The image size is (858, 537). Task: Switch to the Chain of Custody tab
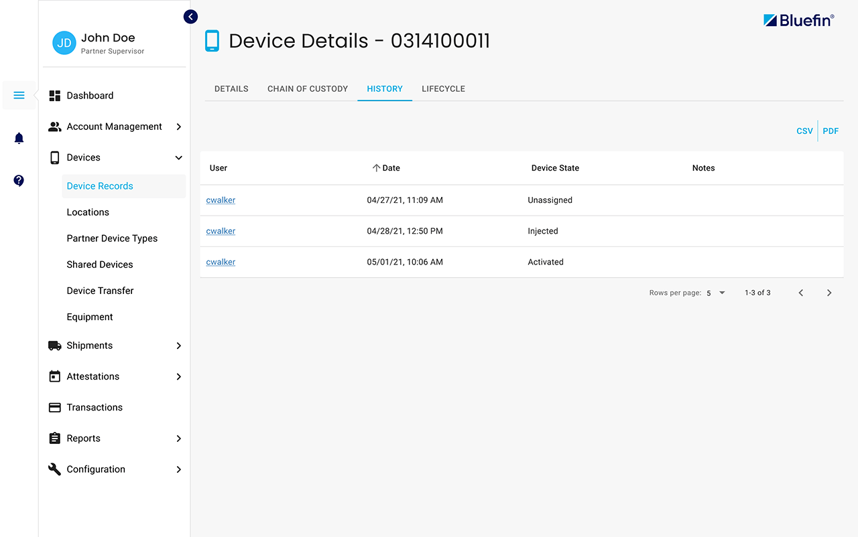308,89
